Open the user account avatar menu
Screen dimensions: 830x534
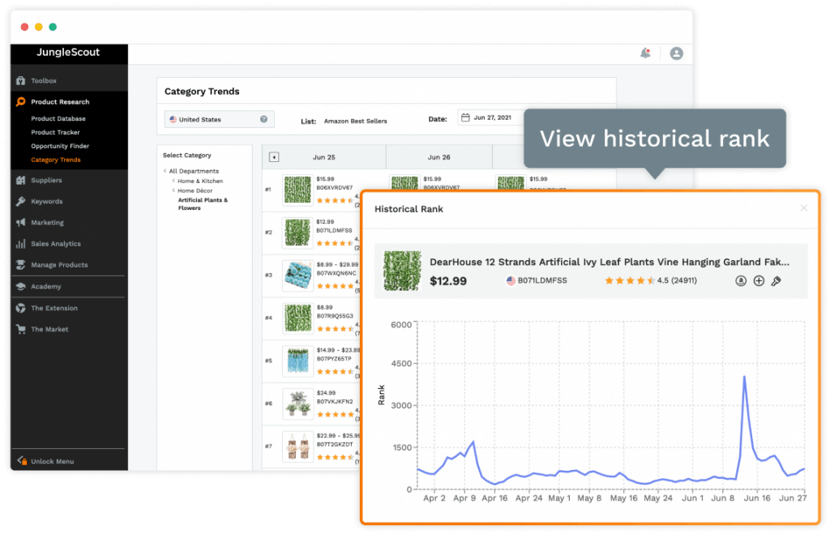pyautogui.click(x=676, y=53)
